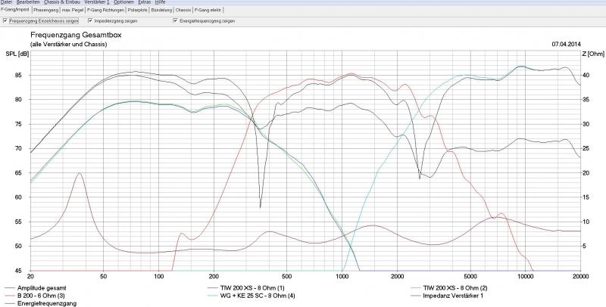Screen dimensions: 606x307
Task: Select the F-Gang Richtungen tab
Action: click(x=106, y=11)
